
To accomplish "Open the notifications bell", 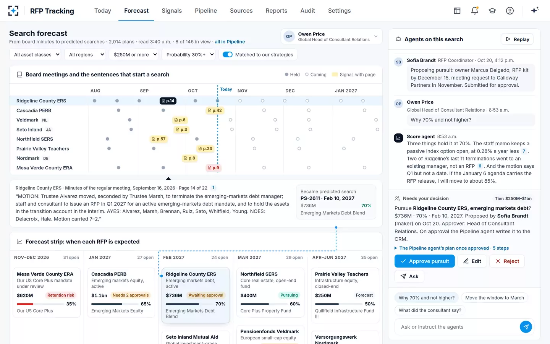I will [x=475, y=11].
